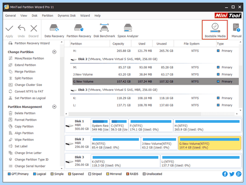Select the H: partition row

pyautogui.click(x=156, y=51)
